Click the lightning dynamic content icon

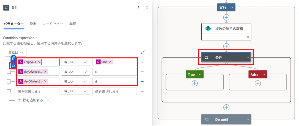(13, 59)
